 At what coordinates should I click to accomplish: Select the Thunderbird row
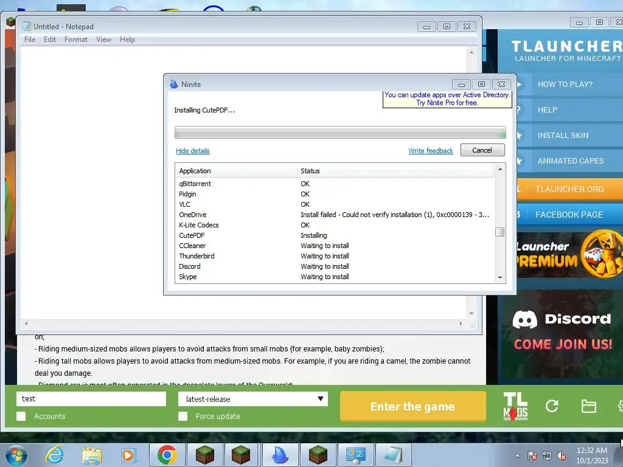coord(335,256)
